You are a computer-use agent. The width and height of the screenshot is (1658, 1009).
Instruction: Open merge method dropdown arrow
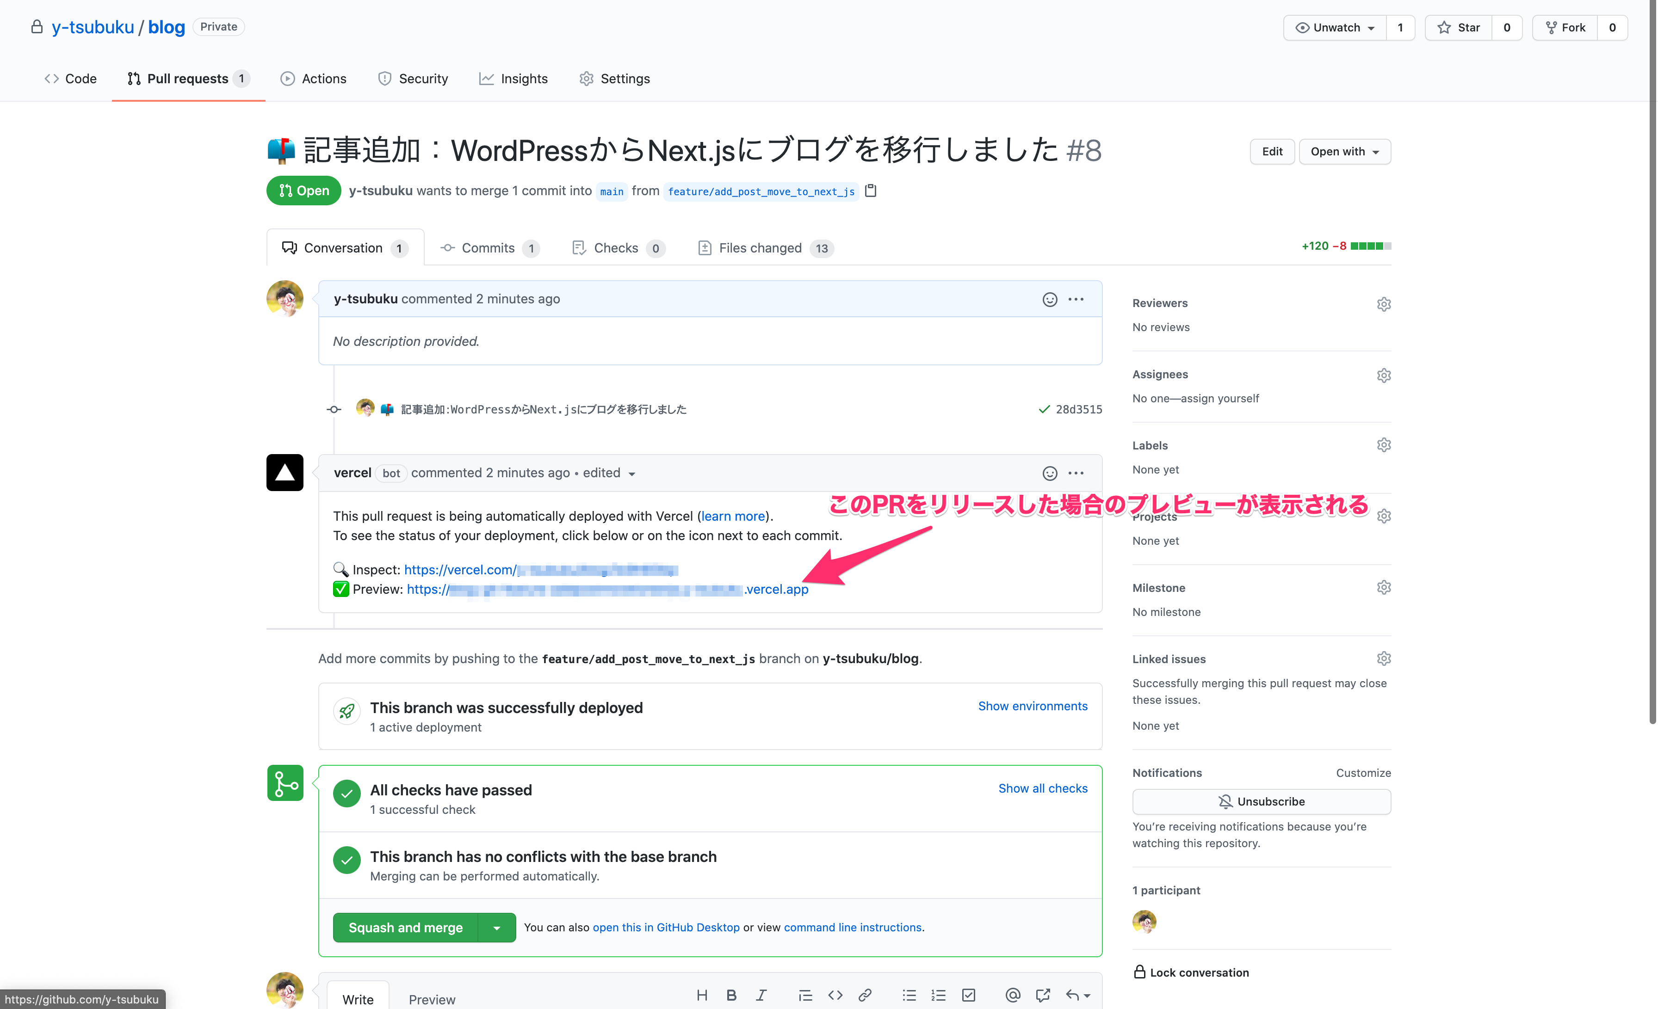(x=496, y=928)
